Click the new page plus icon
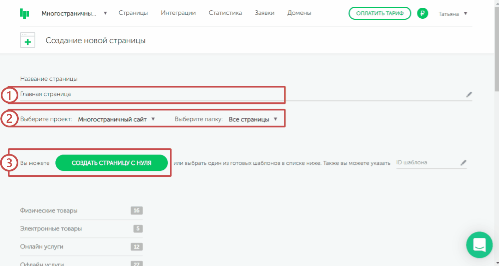The width and height of the screenshot is (499, 266). click(28, 41)
